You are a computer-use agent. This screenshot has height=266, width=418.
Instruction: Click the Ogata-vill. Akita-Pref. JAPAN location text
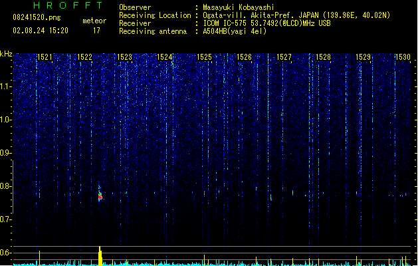[x=296, y=15]
